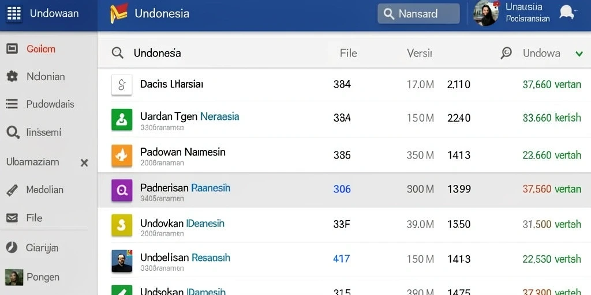
Task: Open the Padowan Namesin entry
Action: (x=183, y=152)
